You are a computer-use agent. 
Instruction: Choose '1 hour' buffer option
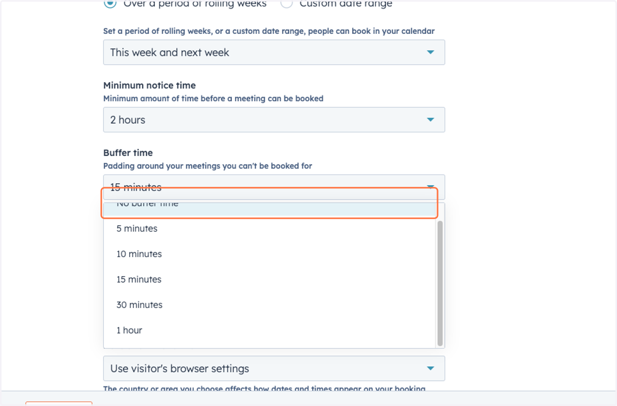(270, 330)
